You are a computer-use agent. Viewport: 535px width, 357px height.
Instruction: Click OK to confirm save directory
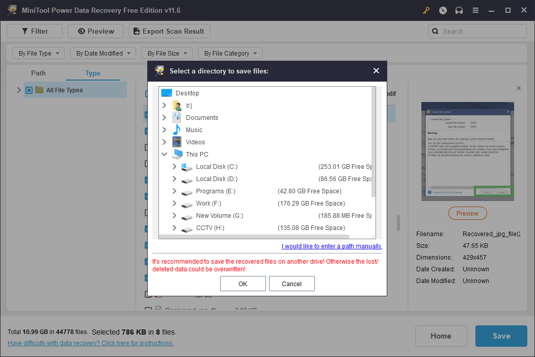(x=243, y=284)
